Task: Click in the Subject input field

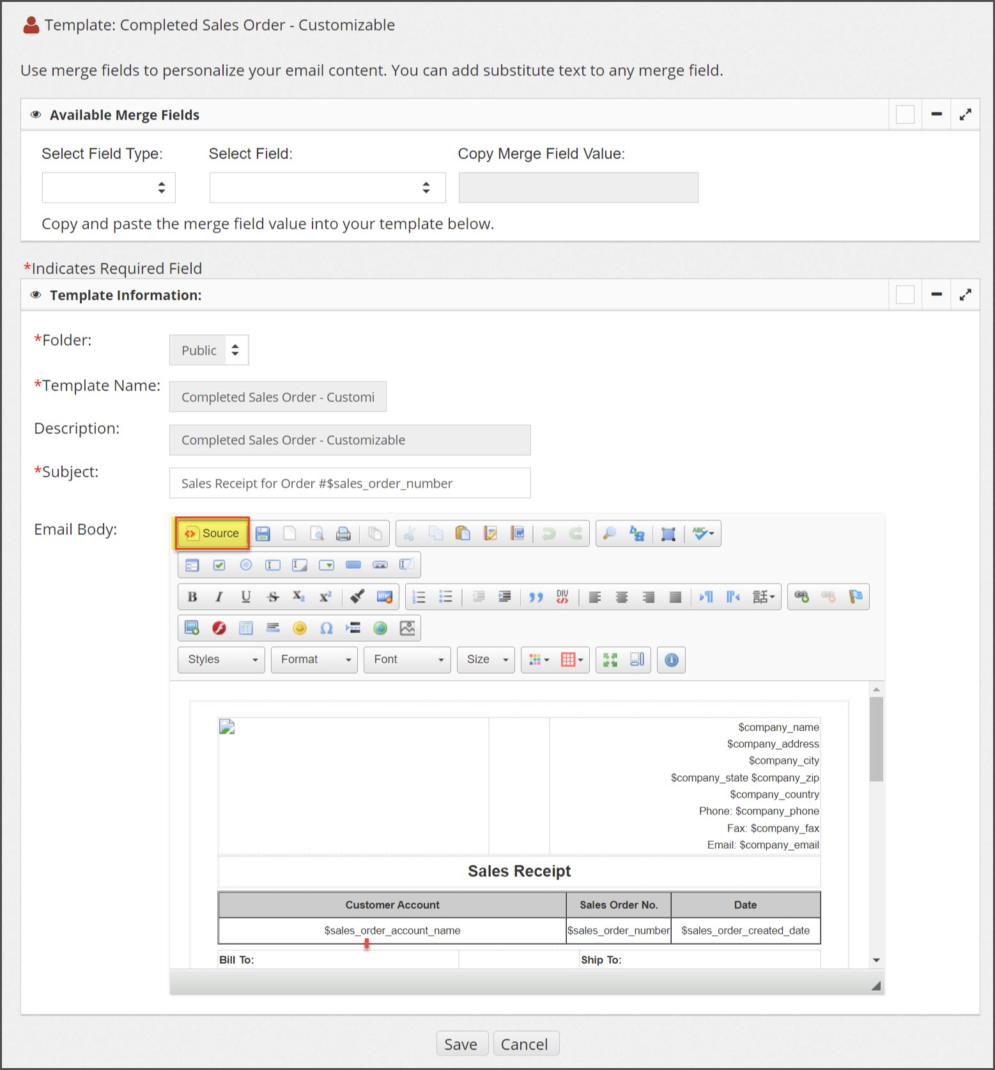Action: point(350,483)
